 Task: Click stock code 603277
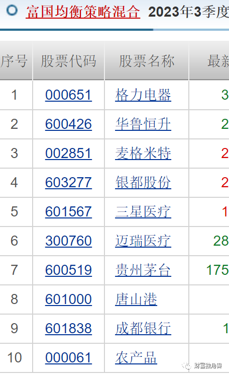tap(69, 183)
